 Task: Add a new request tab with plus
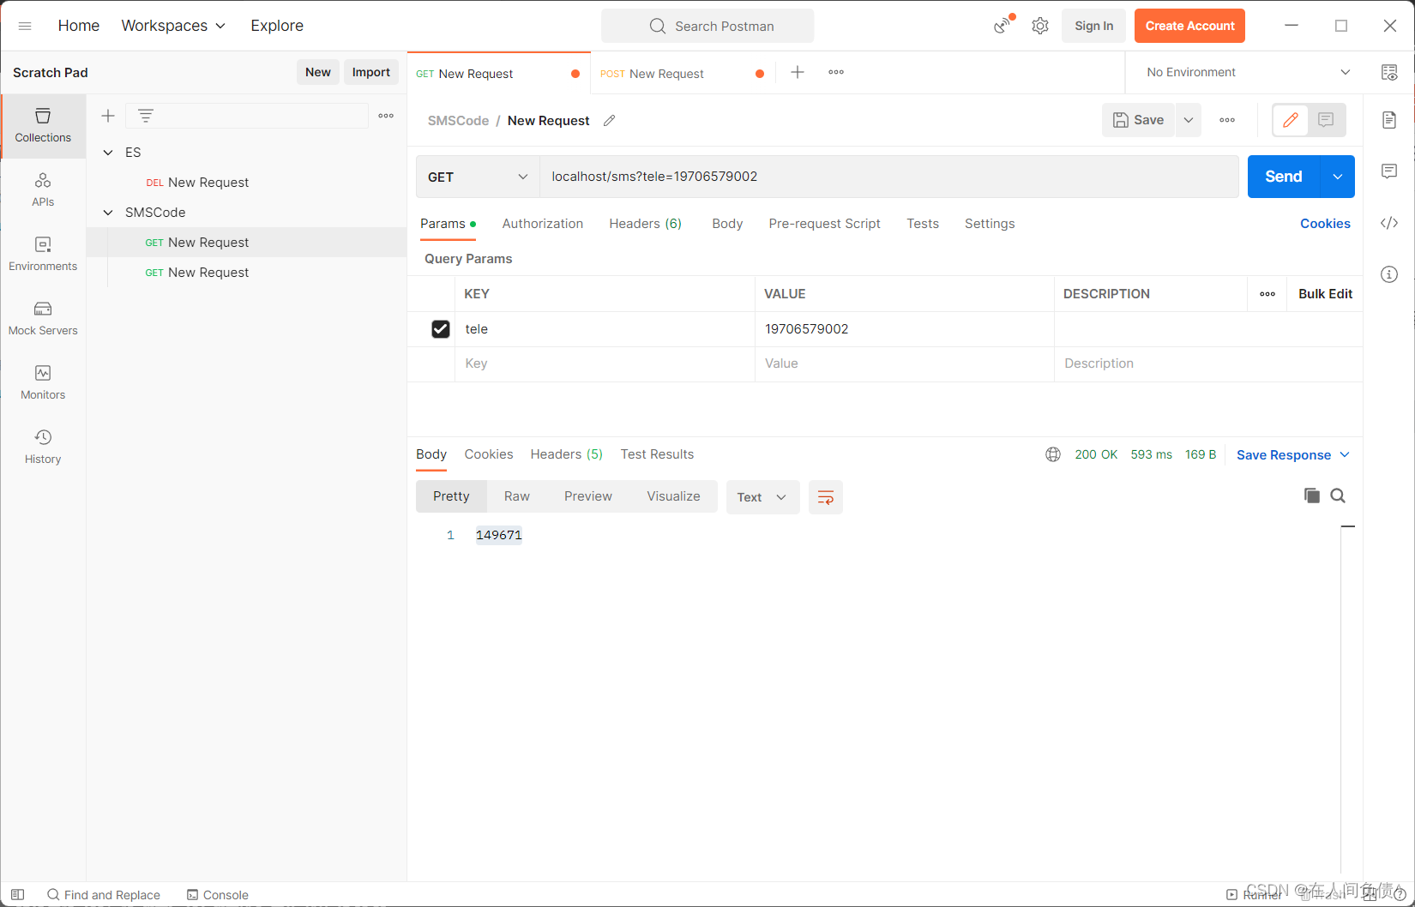click(798, 72)
